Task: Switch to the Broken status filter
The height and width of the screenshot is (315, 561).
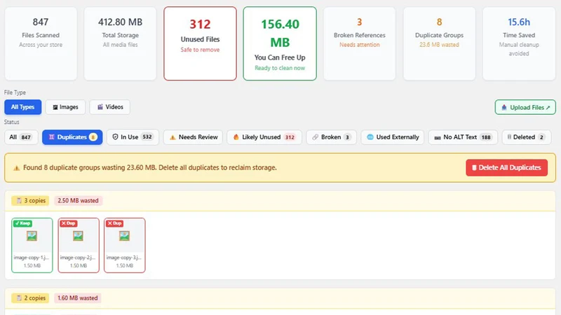Action: pos(331,137)
